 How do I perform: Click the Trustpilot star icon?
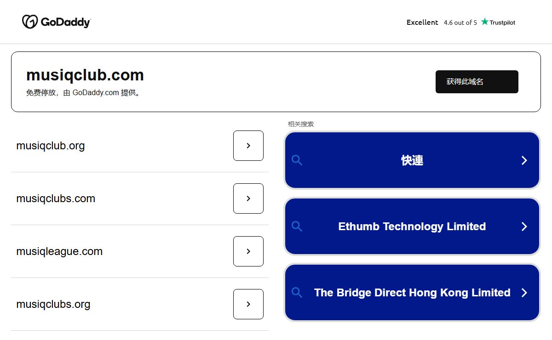point(484,22)
